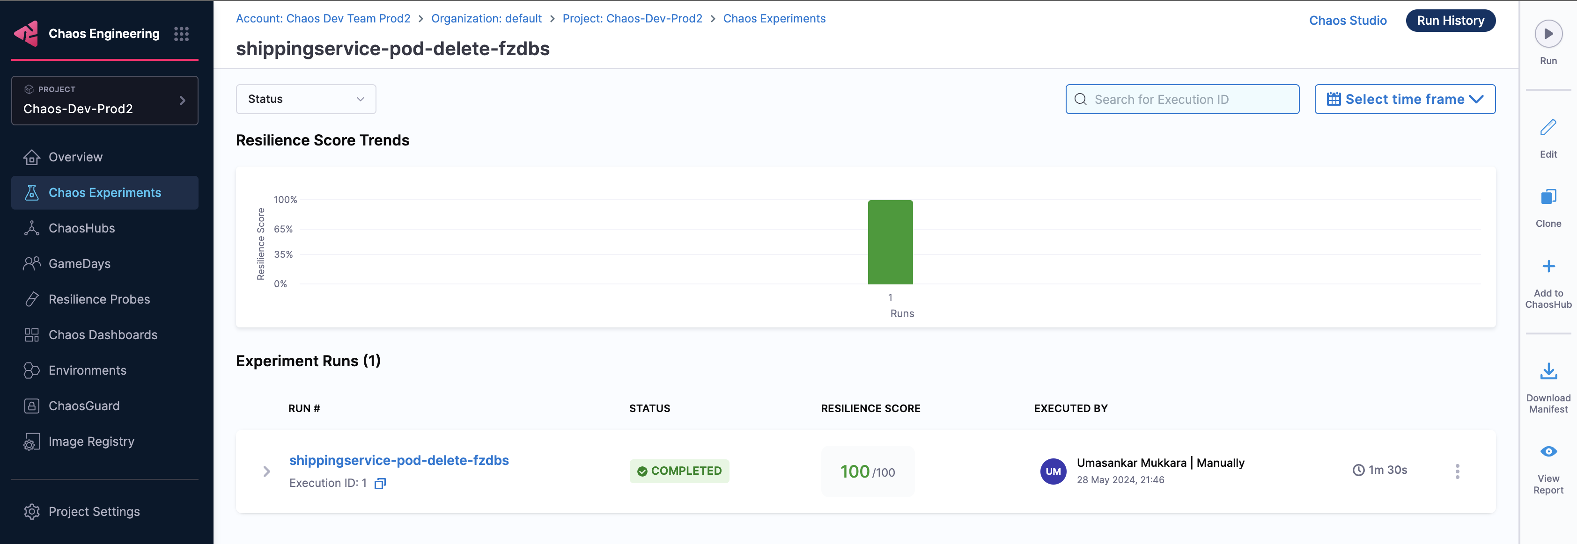1577x544 pixels.
Task: Open the project selector Chaos-Dev-Prod2
Action: (105, 101)
